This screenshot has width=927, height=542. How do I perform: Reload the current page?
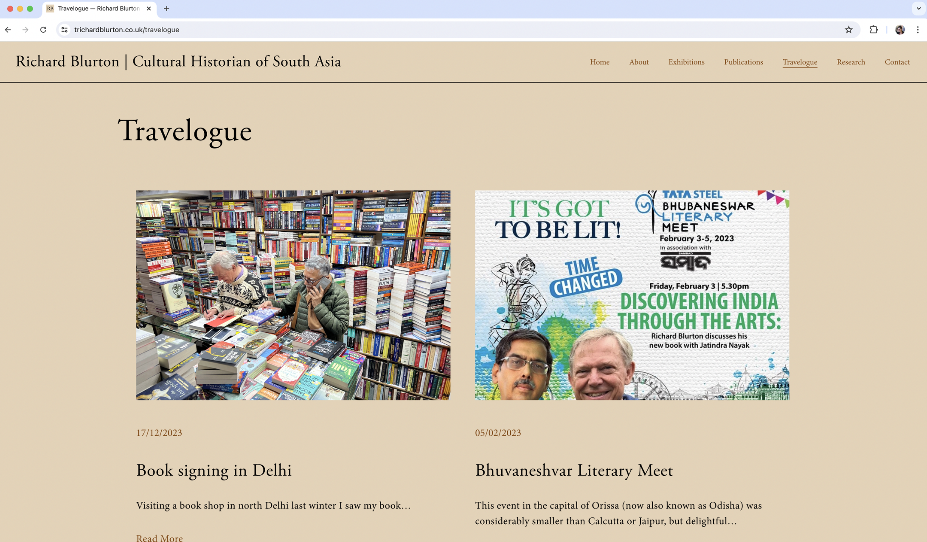43,30
